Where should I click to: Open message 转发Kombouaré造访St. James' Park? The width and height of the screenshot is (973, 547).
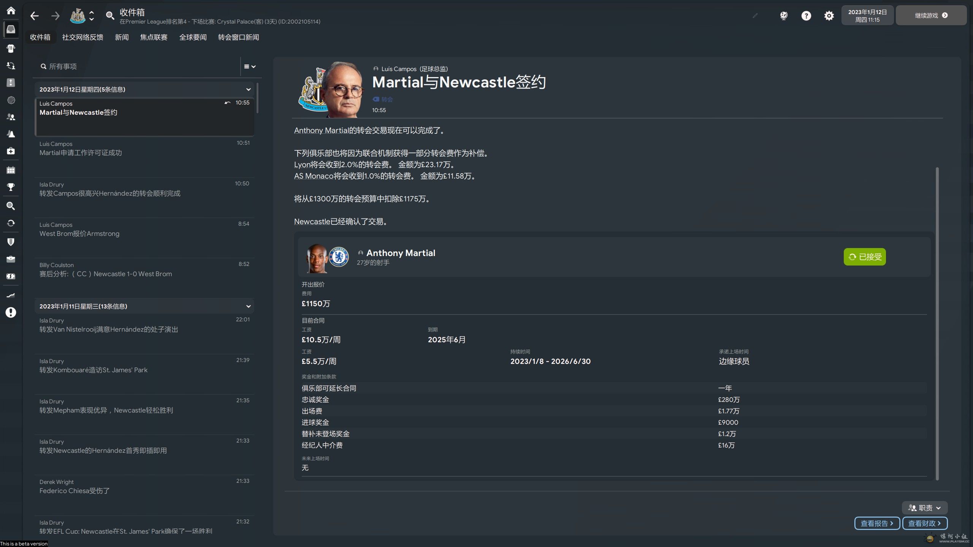tap(144, 374)
